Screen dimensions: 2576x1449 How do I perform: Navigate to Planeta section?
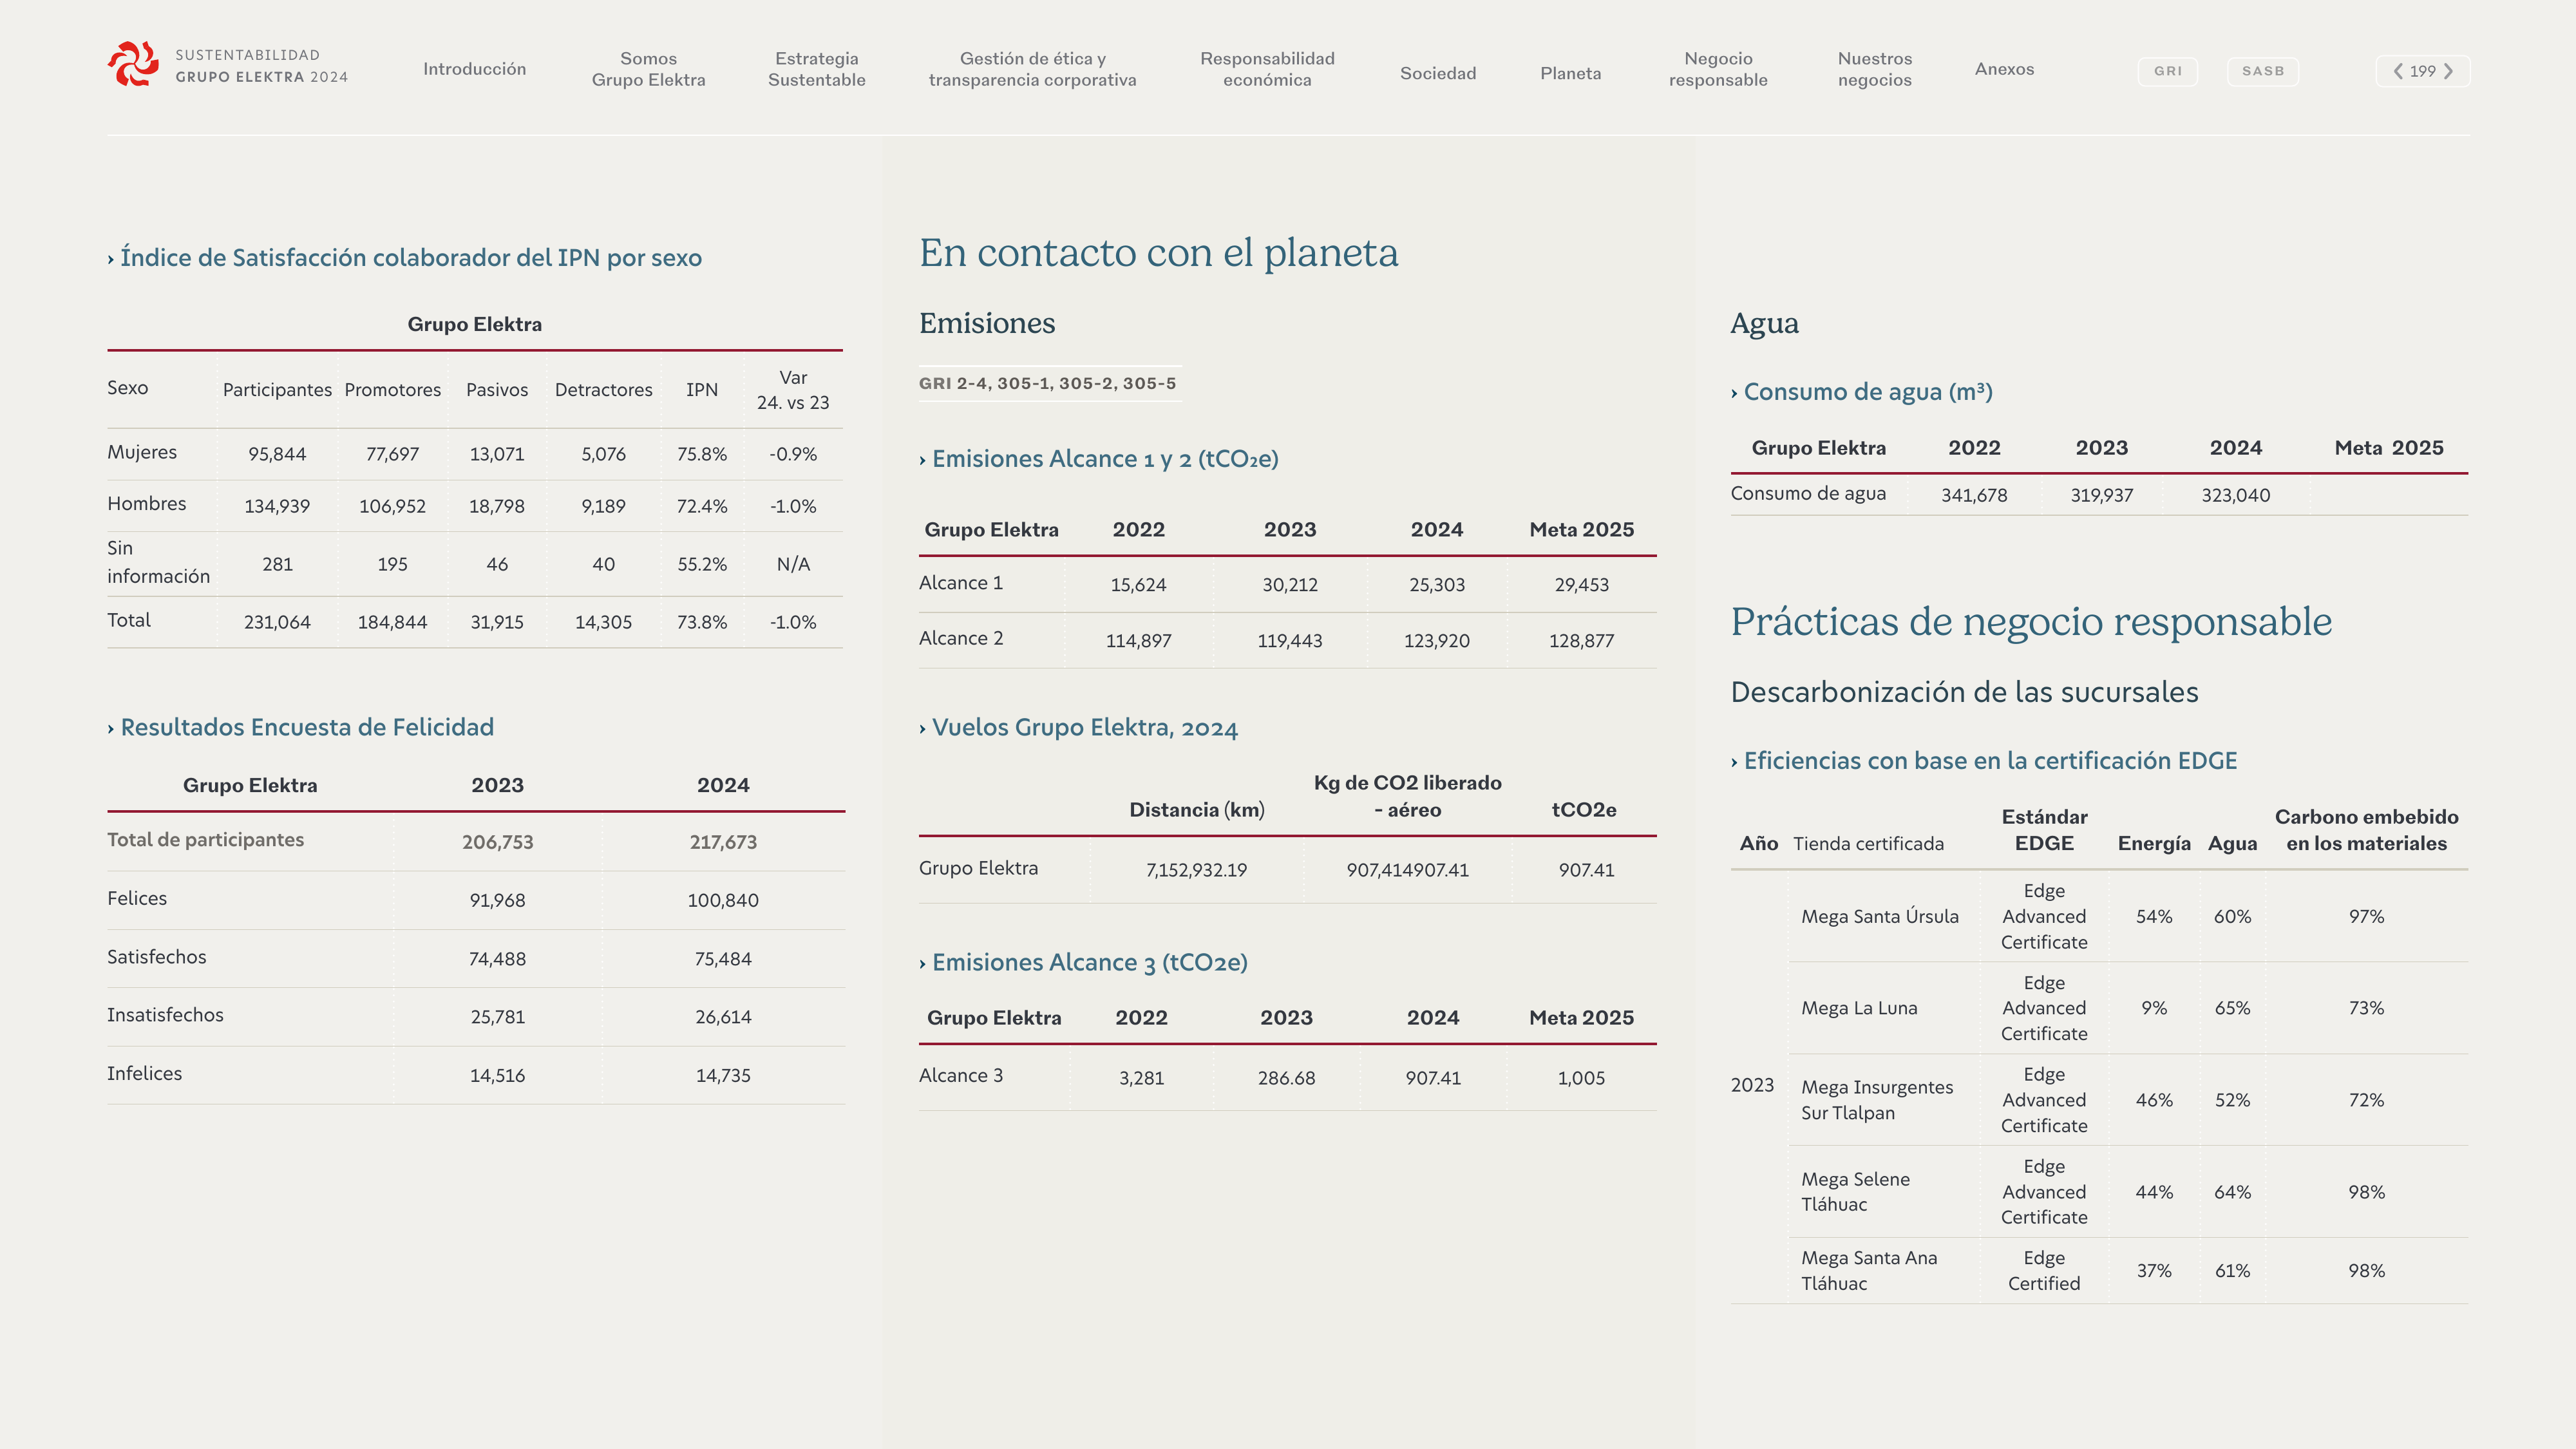(1570, 73)
